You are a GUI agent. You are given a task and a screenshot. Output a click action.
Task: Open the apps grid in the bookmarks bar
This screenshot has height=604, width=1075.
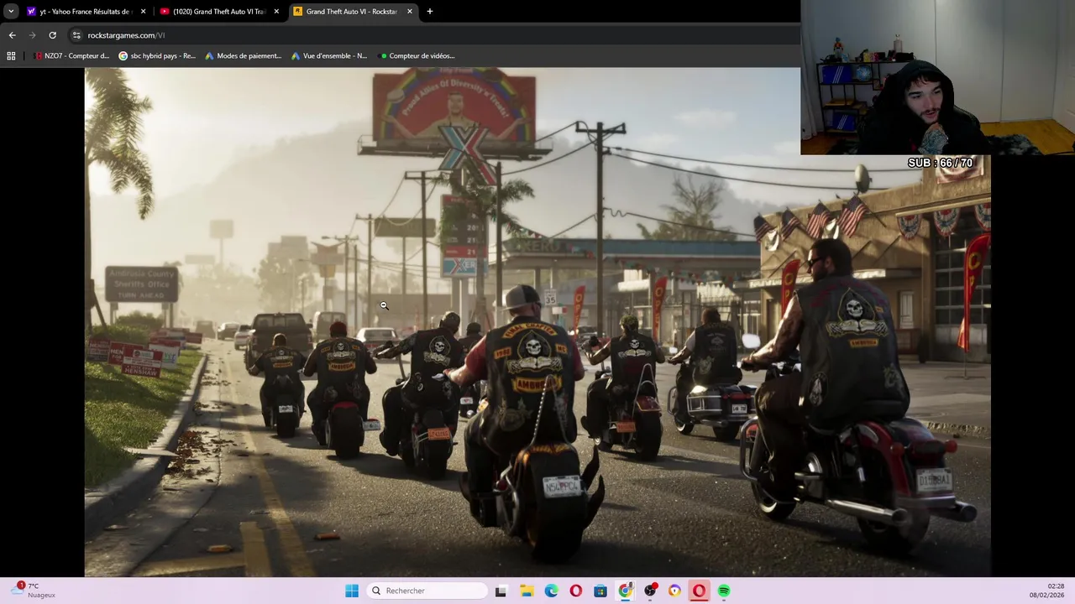11,56
